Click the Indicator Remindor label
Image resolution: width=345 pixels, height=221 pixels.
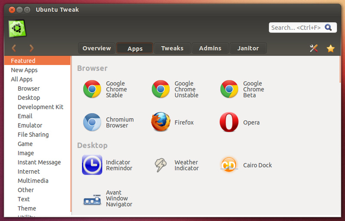[x=119, y=165]
